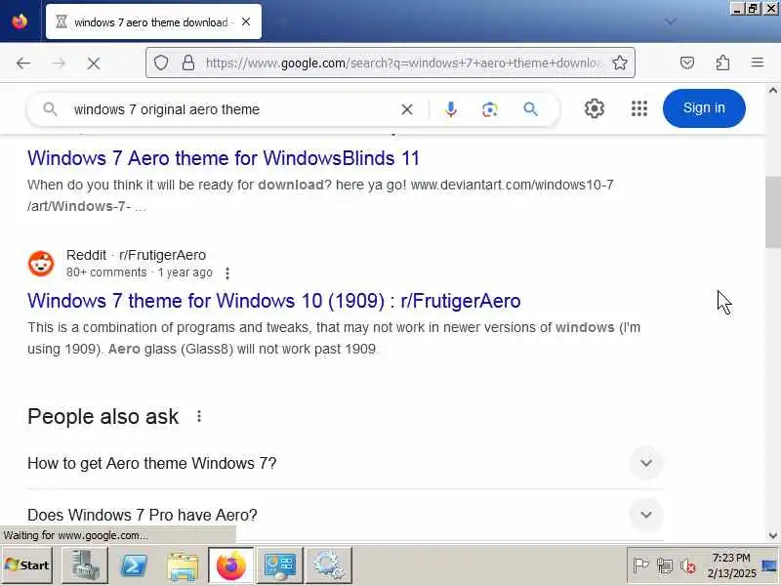Click the Action Center flag tray icon
The image size is (781, 586).
click(640, 565)
